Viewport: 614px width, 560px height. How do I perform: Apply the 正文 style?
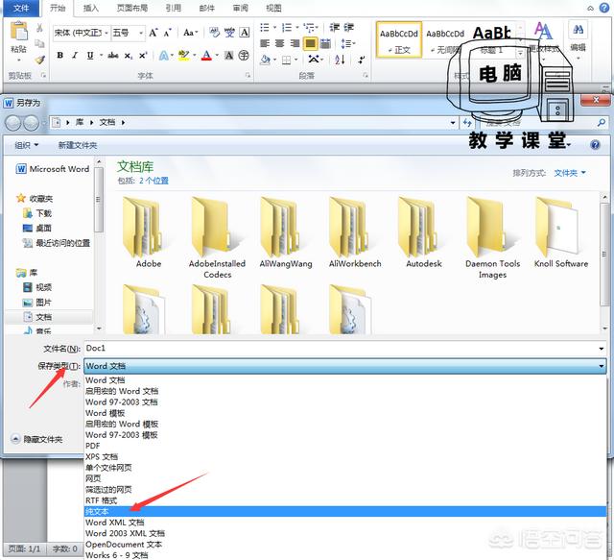coord(399,40)
